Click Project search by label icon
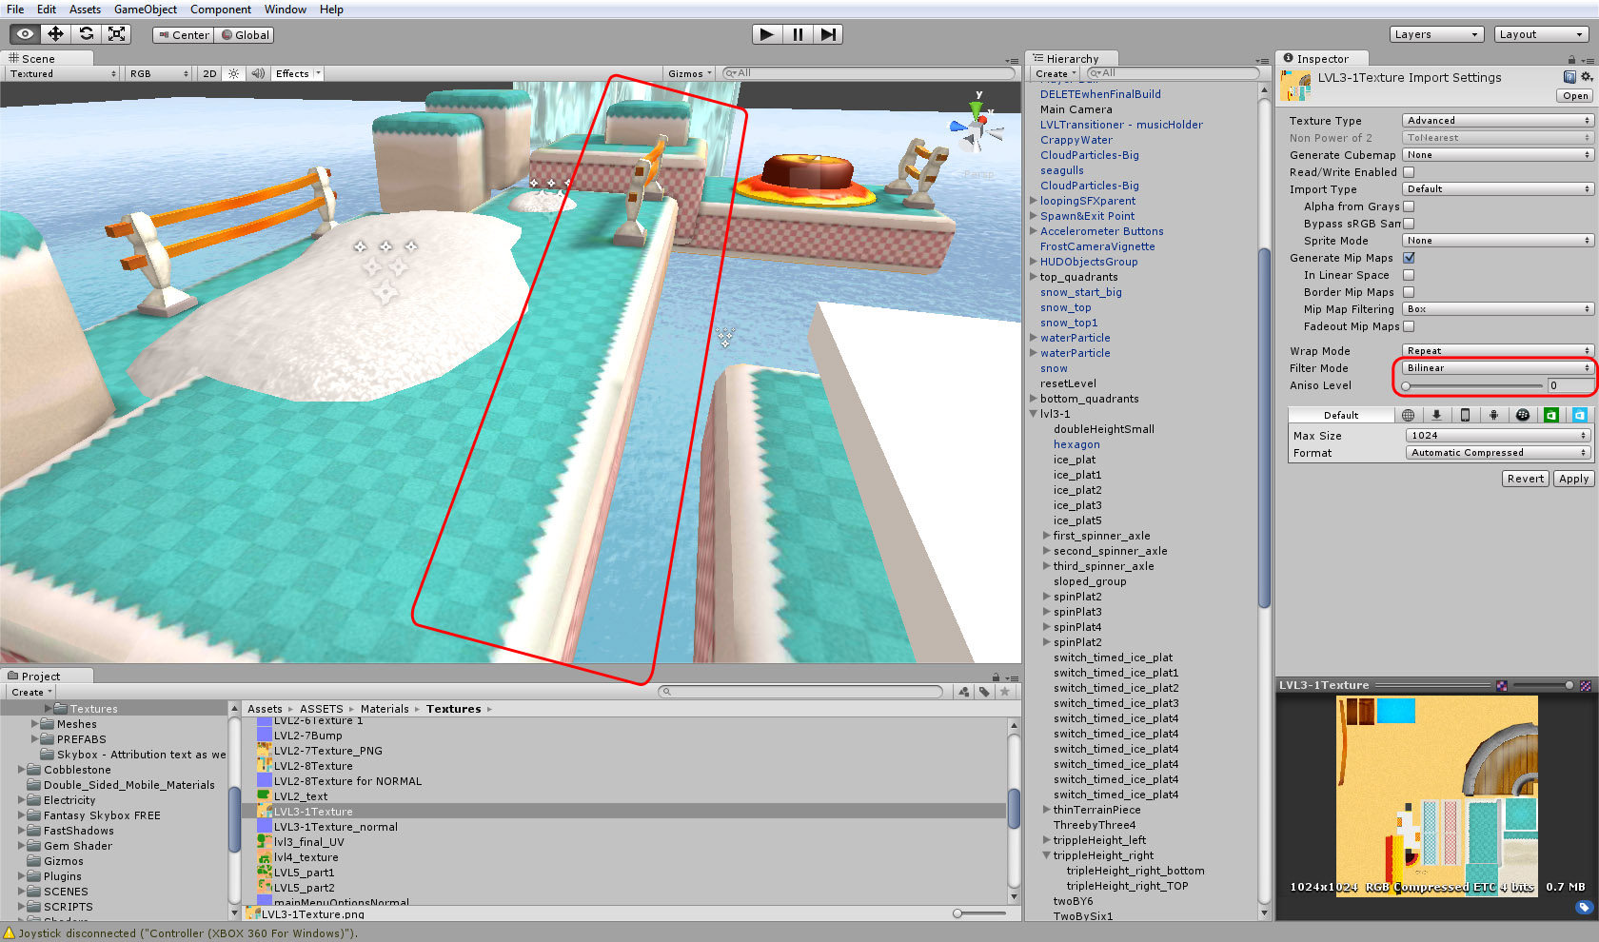 [984, 692]
